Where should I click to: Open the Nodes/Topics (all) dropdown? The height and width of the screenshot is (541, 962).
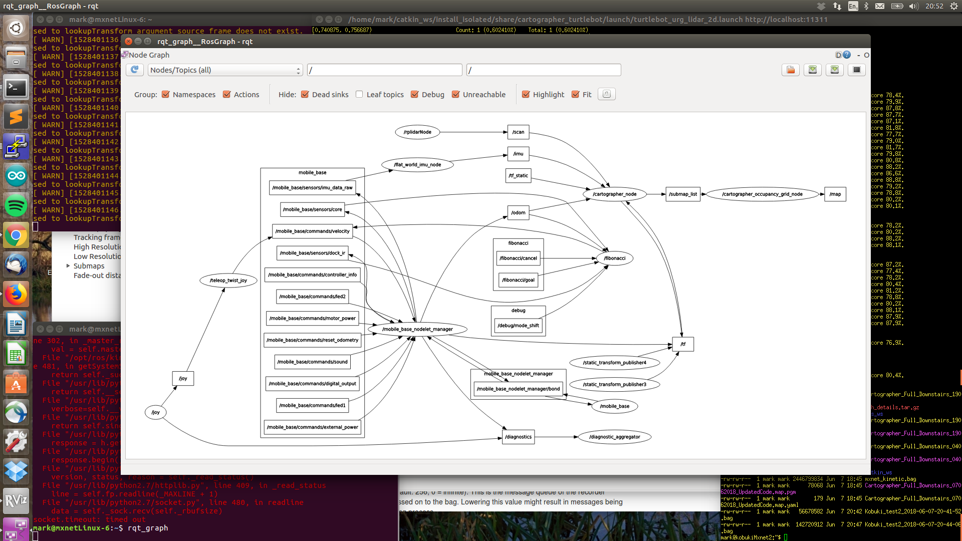click(x=224, y=70)
